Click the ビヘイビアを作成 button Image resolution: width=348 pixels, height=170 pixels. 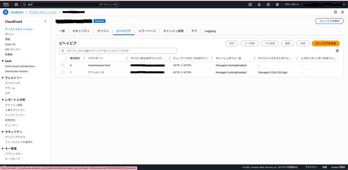[326, 44]
